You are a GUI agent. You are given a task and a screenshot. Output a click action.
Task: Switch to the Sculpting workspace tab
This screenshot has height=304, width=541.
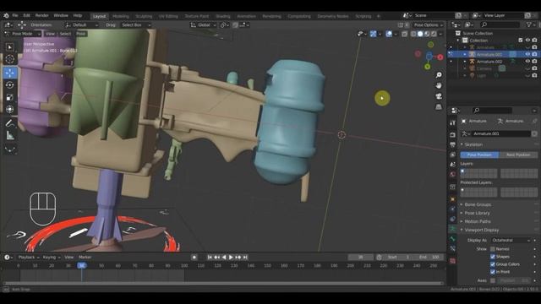[x=144, y=16]
